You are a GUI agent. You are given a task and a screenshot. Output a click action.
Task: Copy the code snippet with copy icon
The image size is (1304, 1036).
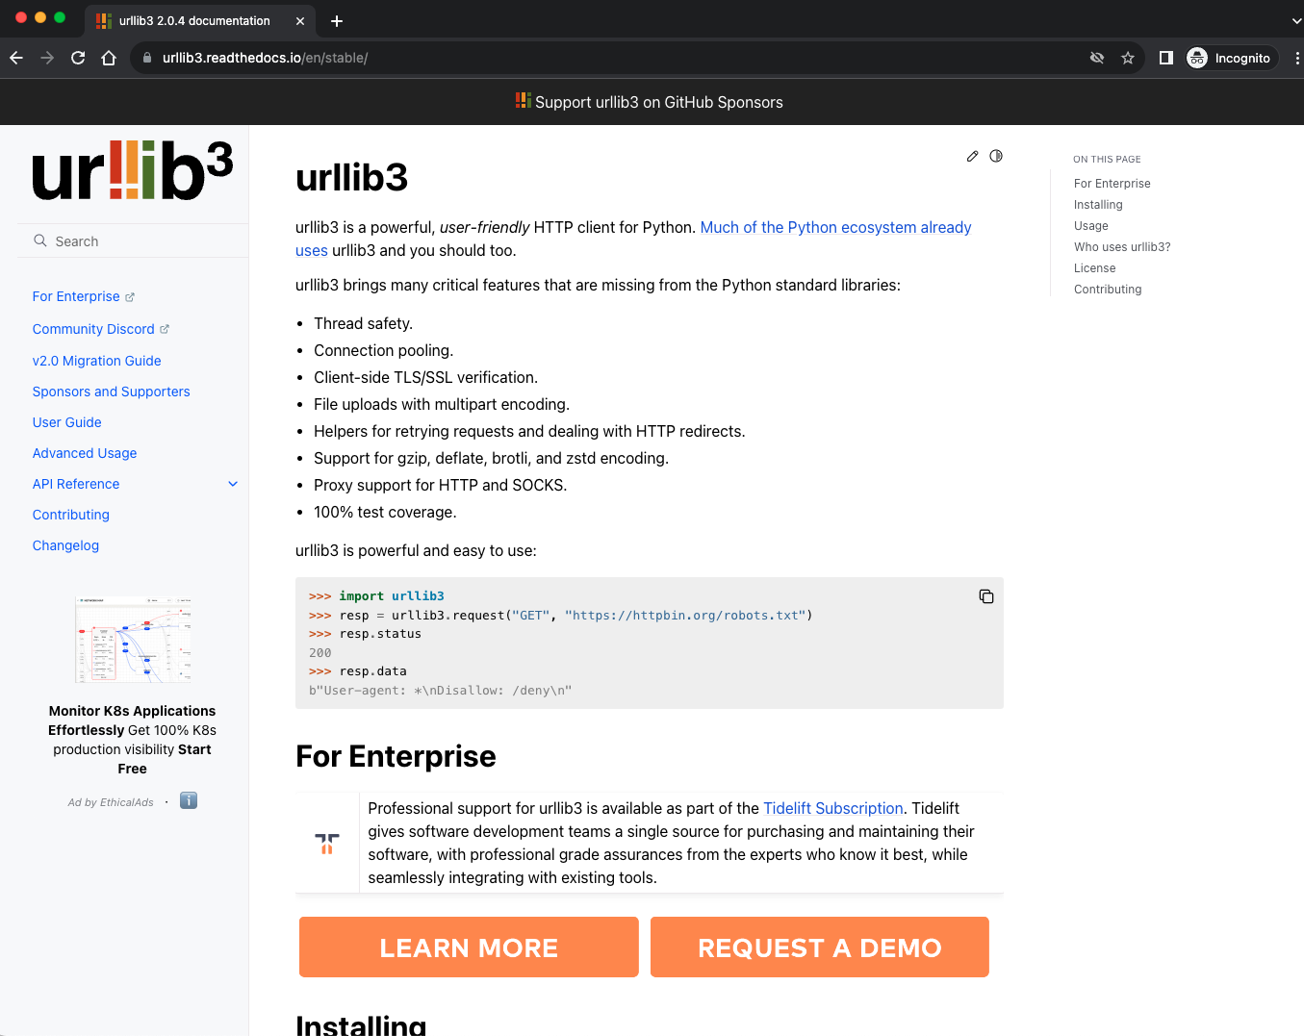pos(985,596)
